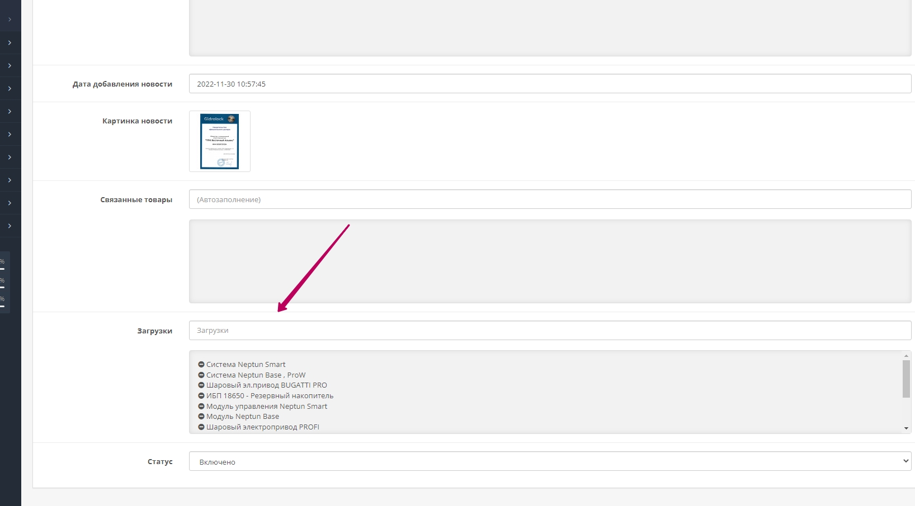This screenshot has width=915, height=506.
Task: Remove Система Neptun Smart from downloads
Action: tap(201, 365)
